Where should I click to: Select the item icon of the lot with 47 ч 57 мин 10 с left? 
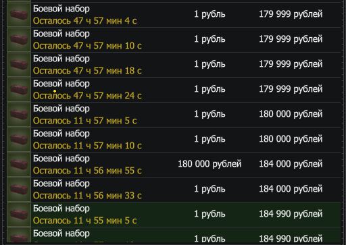point(19,40)
